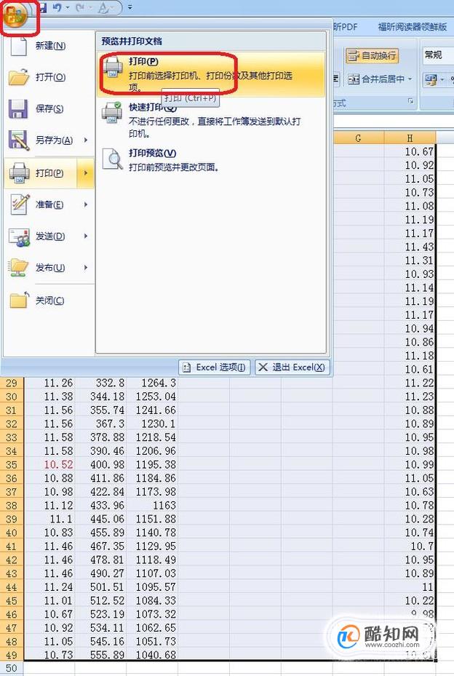Toggle the 自动换行 wrap text button

(372, 55)
